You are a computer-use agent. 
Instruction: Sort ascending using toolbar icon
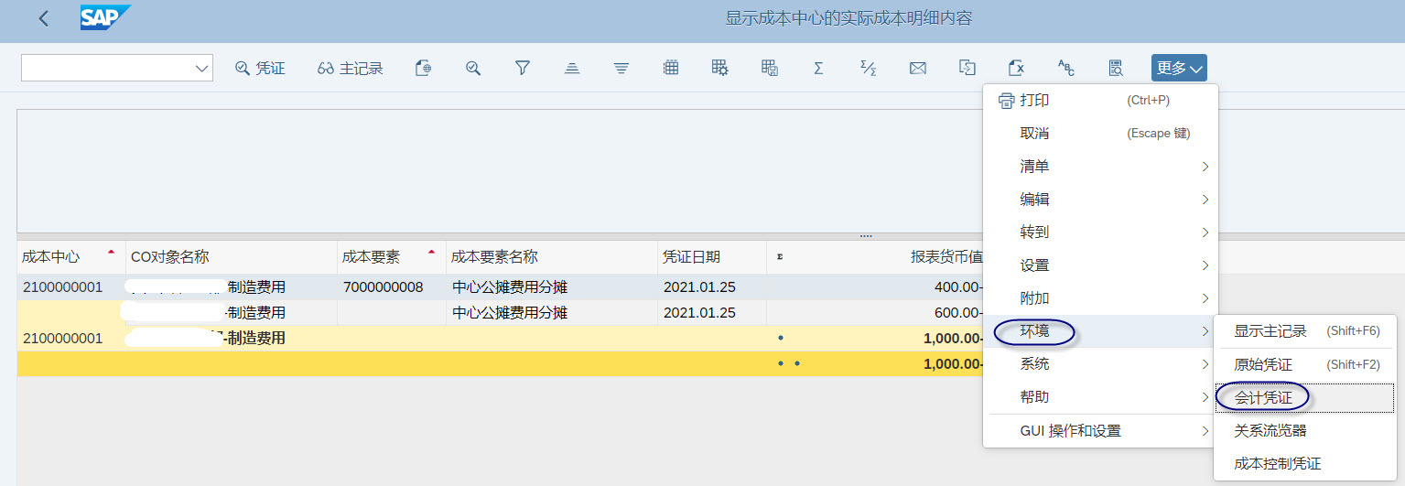pos(572,68)
